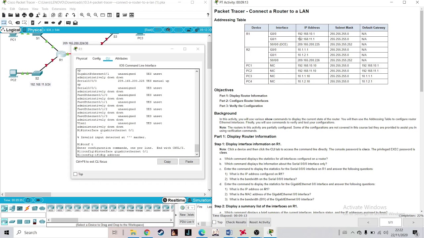Show hidden system tray icons
424x238 pixels.
pos(352,232)
